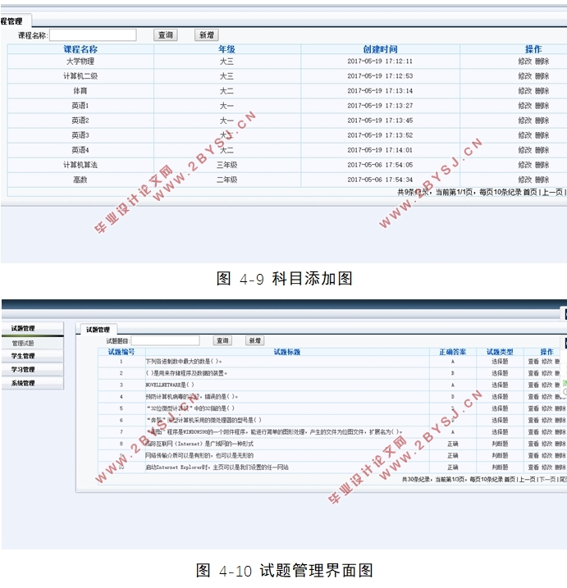Click 删除 for question number 8
567x588 pixels.
click(560, 444)
